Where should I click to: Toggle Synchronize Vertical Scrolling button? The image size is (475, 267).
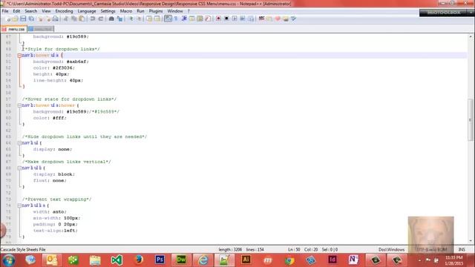click(149, 19)
